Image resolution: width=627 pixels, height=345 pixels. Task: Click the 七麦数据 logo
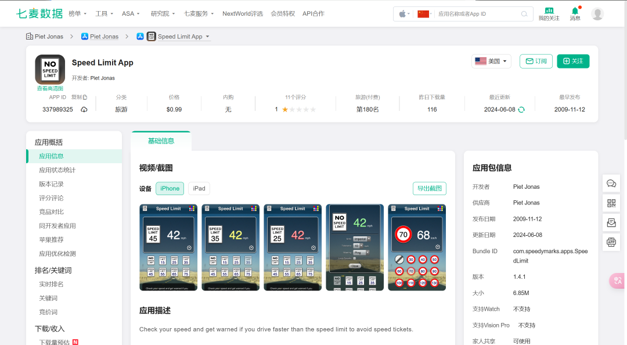click(39, 13)
